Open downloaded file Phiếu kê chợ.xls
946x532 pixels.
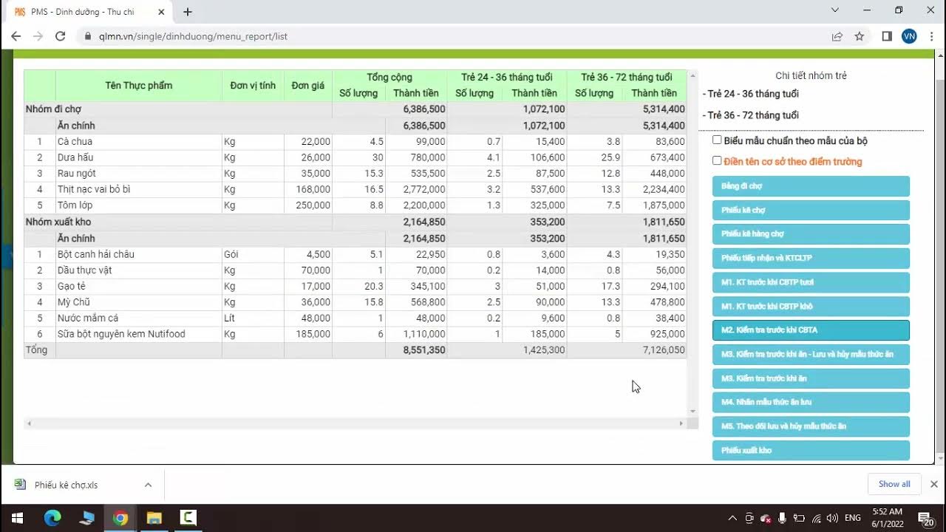coord(67,485)
